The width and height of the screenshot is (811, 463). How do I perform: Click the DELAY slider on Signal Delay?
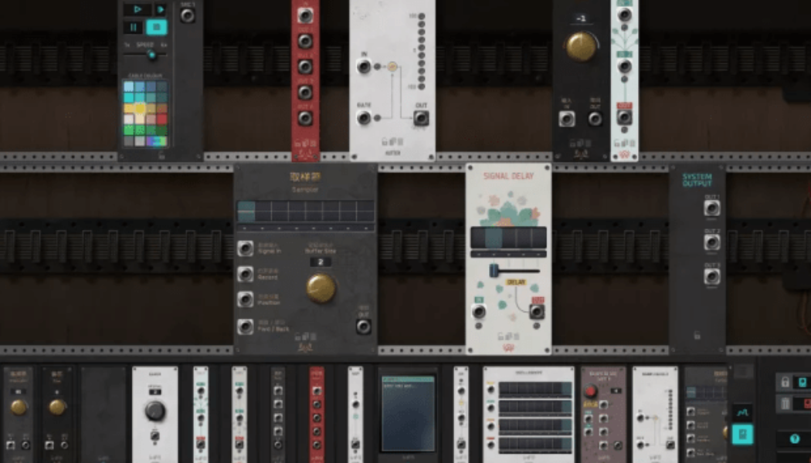click(493, 270)
